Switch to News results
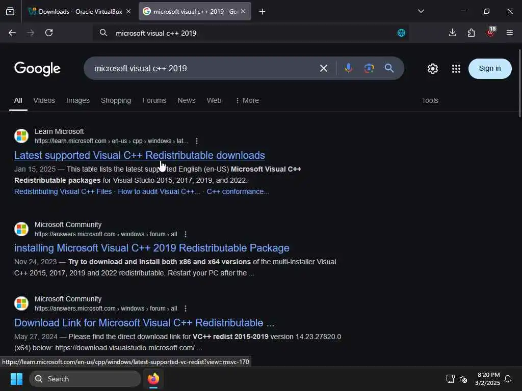 point(187,100)
